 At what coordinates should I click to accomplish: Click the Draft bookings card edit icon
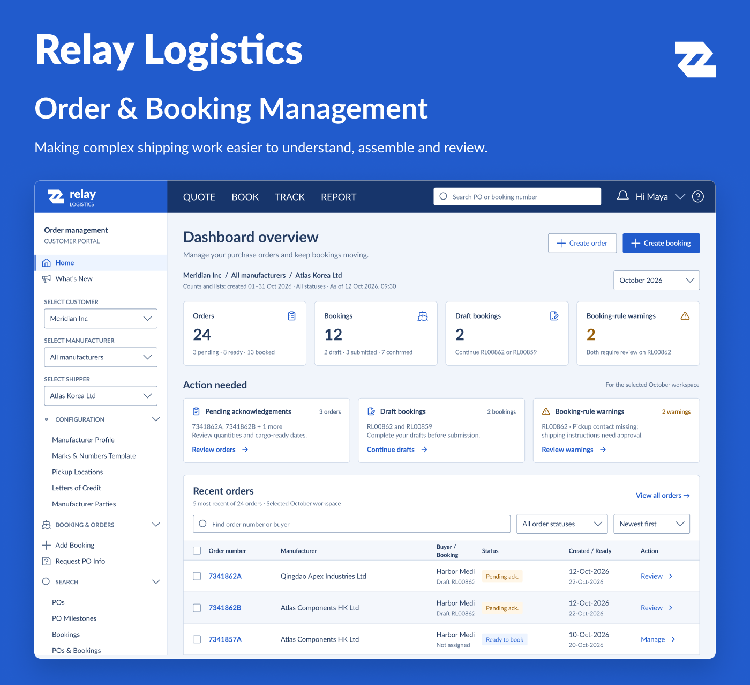tap(554, 316)
